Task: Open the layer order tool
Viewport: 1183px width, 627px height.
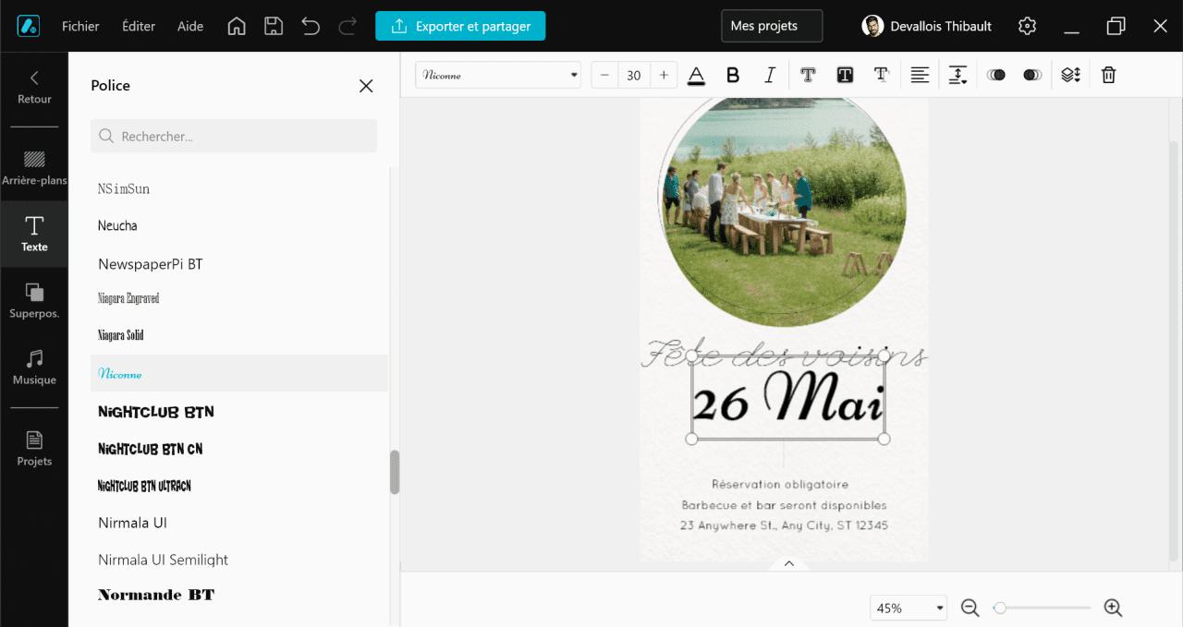Action: pyautogui.click(x=1070, y=75)
